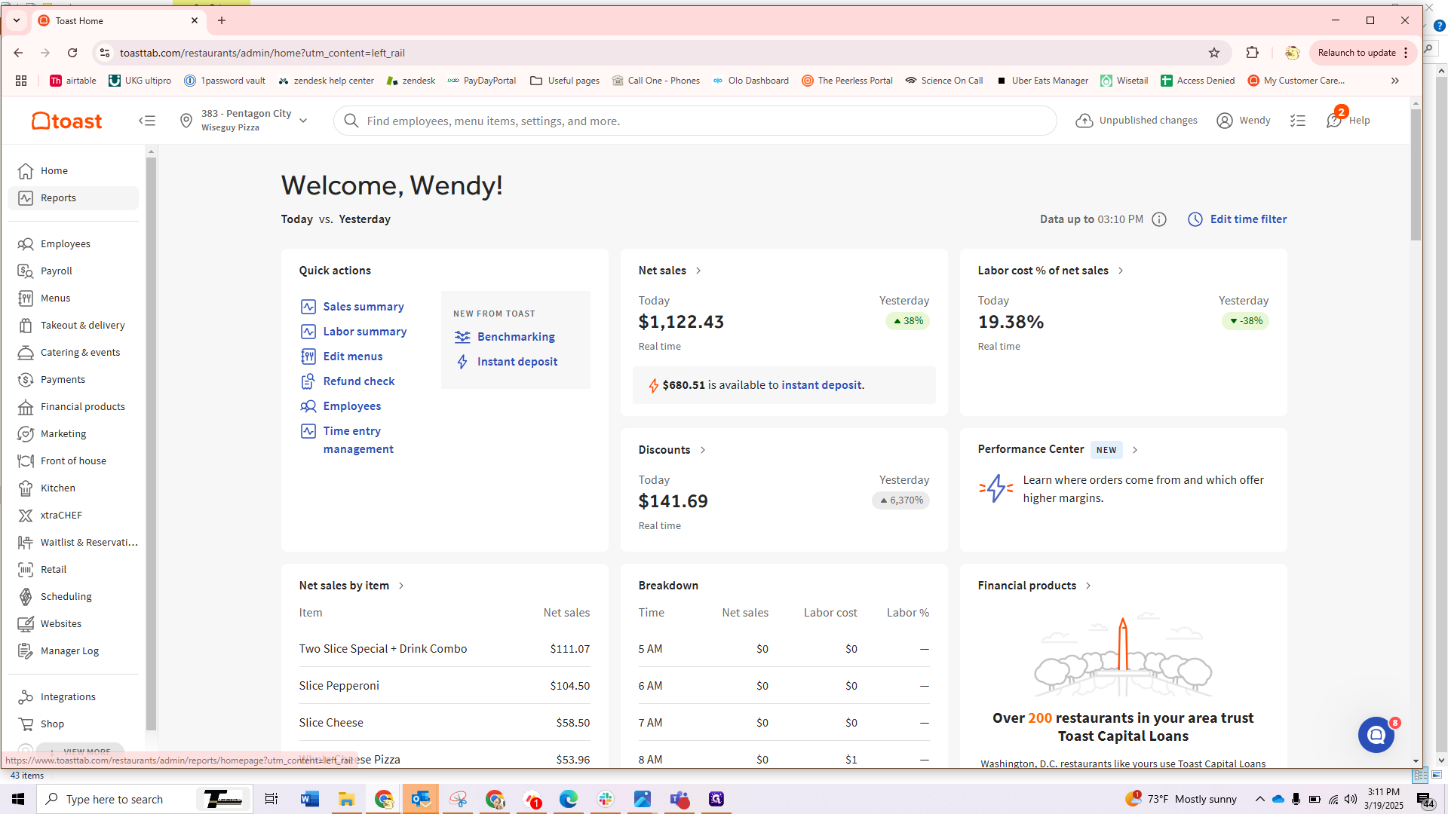Open the Olo Dashboard bookmark

750,81
